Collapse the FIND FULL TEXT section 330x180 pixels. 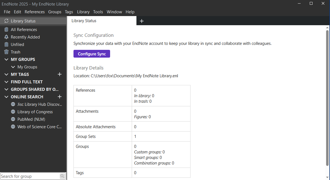(x=6, y=82)
